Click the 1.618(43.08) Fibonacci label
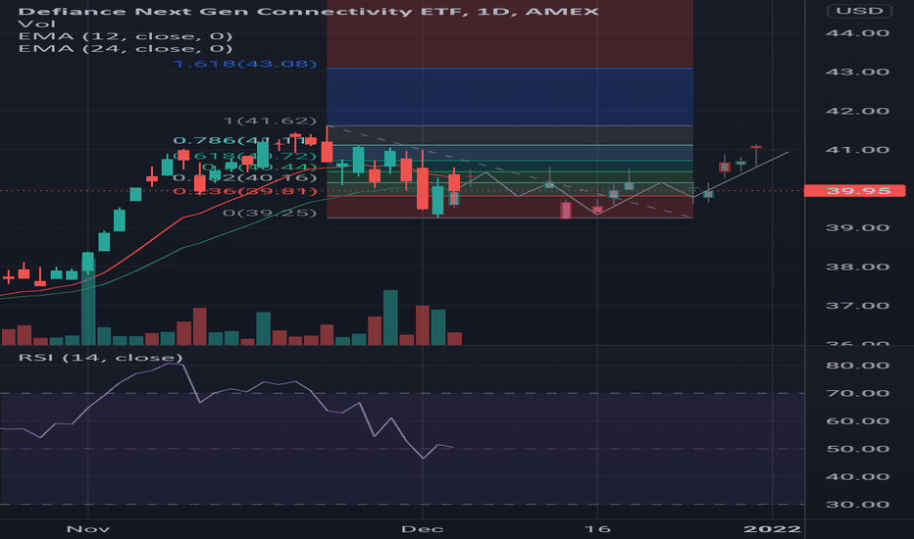The image size is (914, 539). [245, 63]
